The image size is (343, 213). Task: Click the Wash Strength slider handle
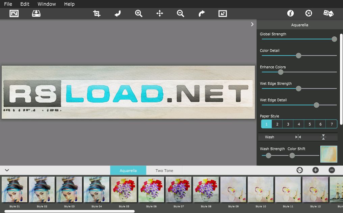(268, 155)
